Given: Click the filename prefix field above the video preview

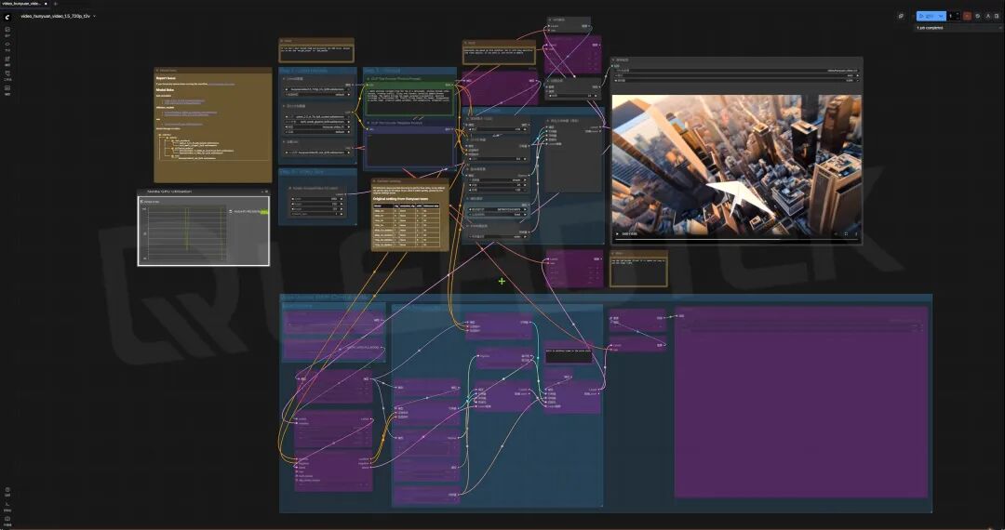Looking at the screenshot, I should coord(736,71).
